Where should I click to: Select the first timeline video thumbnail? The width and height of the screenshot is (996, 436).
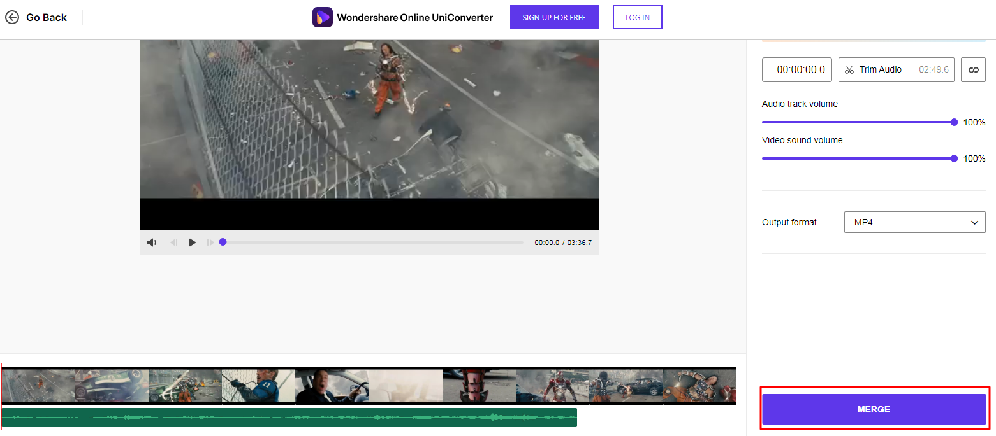38,386
